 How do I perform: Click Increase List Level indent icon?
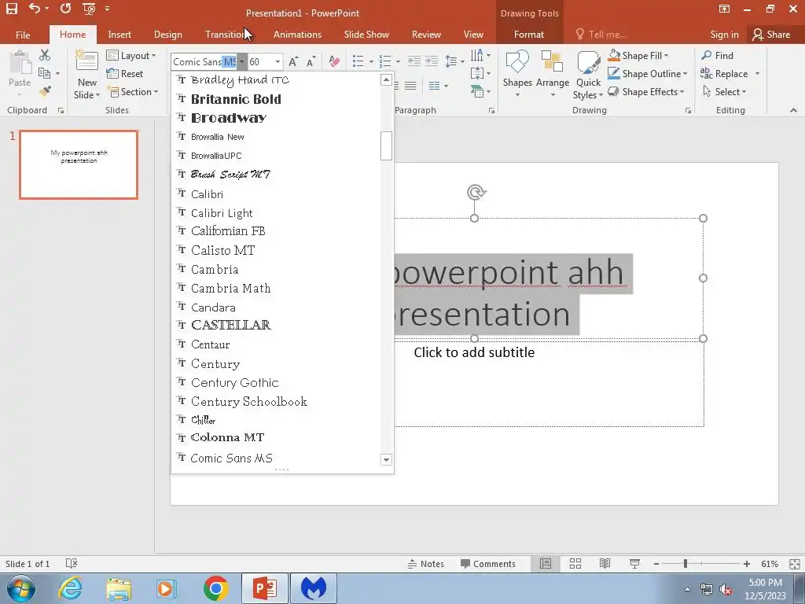tap(432, 61)
